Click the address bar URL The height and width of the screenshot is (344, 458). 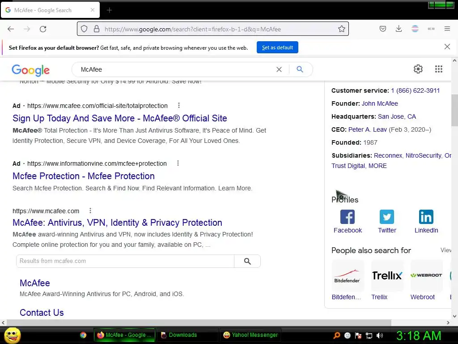point(192,29)
